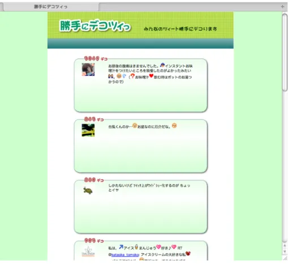Click the text アイスクリームの大好きな私
The image size is (288, 264).
tap(163, 255)
